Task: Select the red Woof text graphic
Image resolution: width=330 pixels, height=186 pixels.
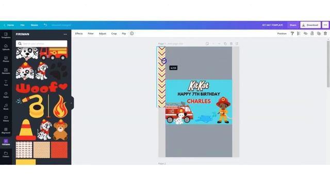Action: [x=42, y=87]
